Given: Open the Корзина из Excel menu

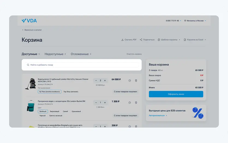Looking at the screenshot, I should coord(195,40).
